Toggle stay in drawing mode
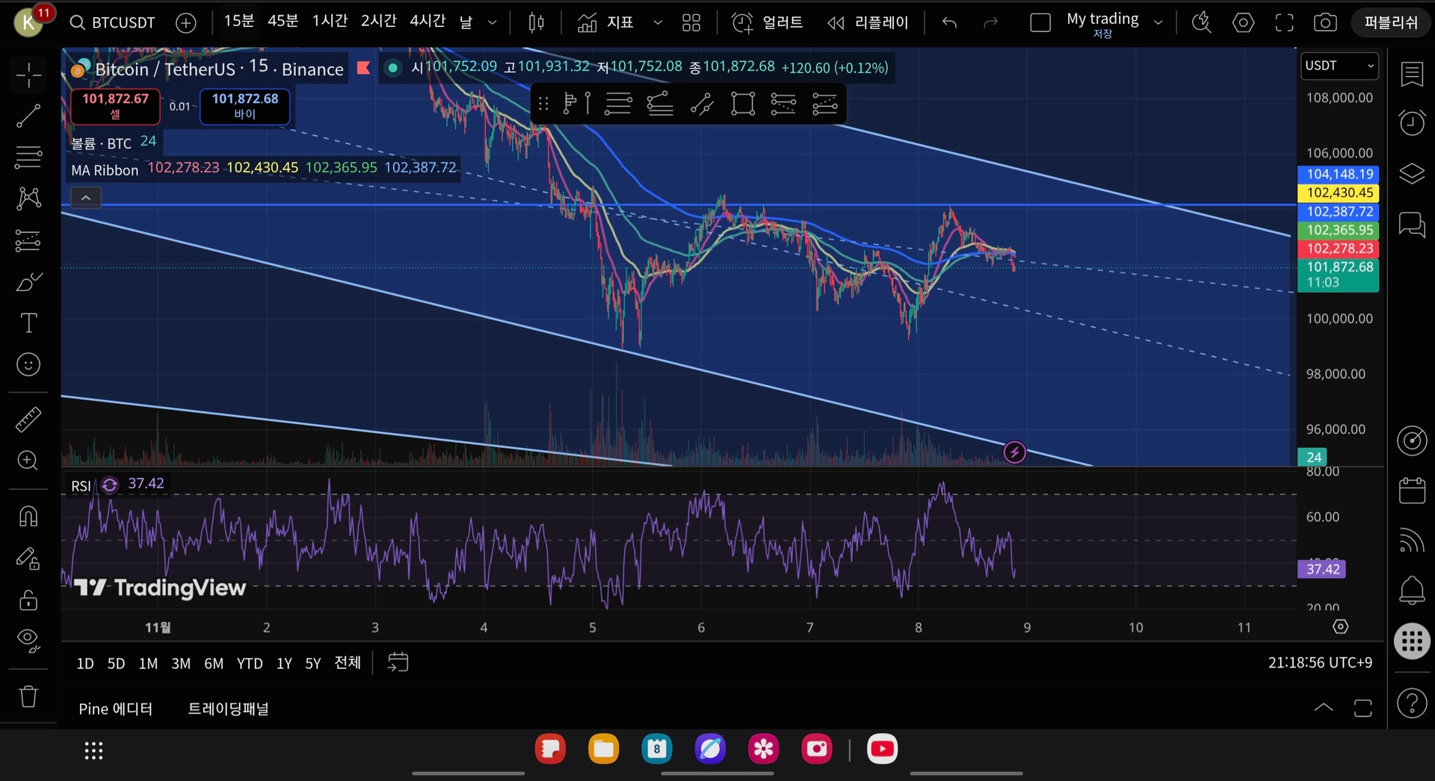1435x781 pixels. click(28, 558)
